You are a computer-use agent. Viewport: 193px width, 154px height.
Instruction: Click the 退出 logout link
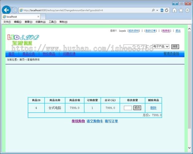pyautogui.click(x=178, y=31)
